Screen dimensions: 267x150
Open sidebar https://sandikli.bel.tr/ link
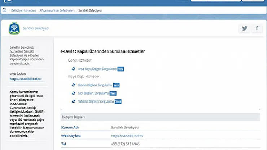pyautogui.click(x=26, y=79)
